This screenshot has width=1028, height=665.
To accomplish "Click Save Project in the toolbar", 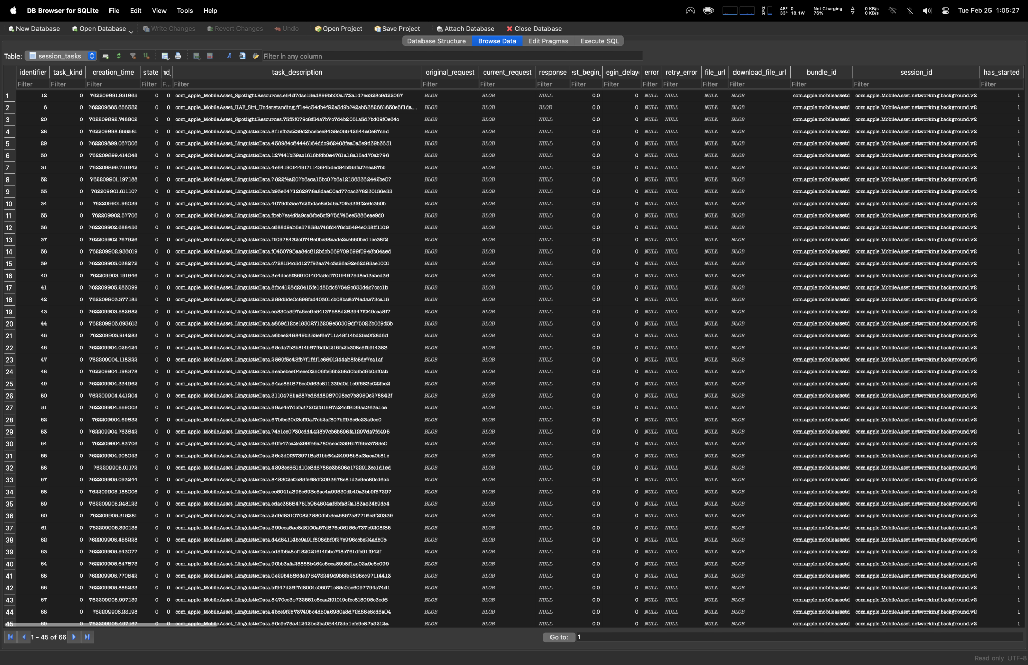I will pyautogui.click(x=397, y=29).
